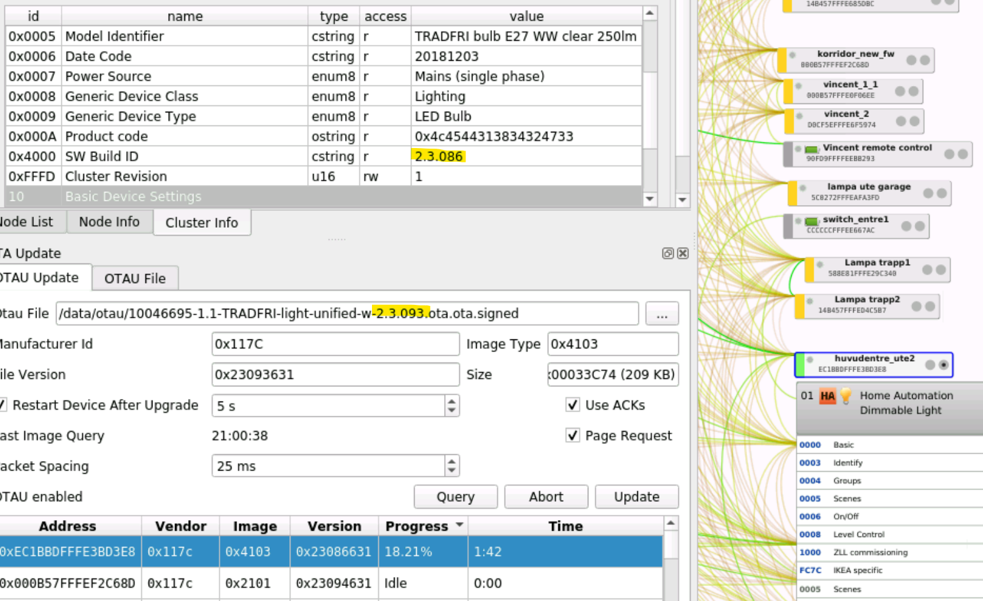
Task: Click the lightbulb icon on the Dimmable Light endpoint
Action: pyautogui.click(x=846, y=395)
